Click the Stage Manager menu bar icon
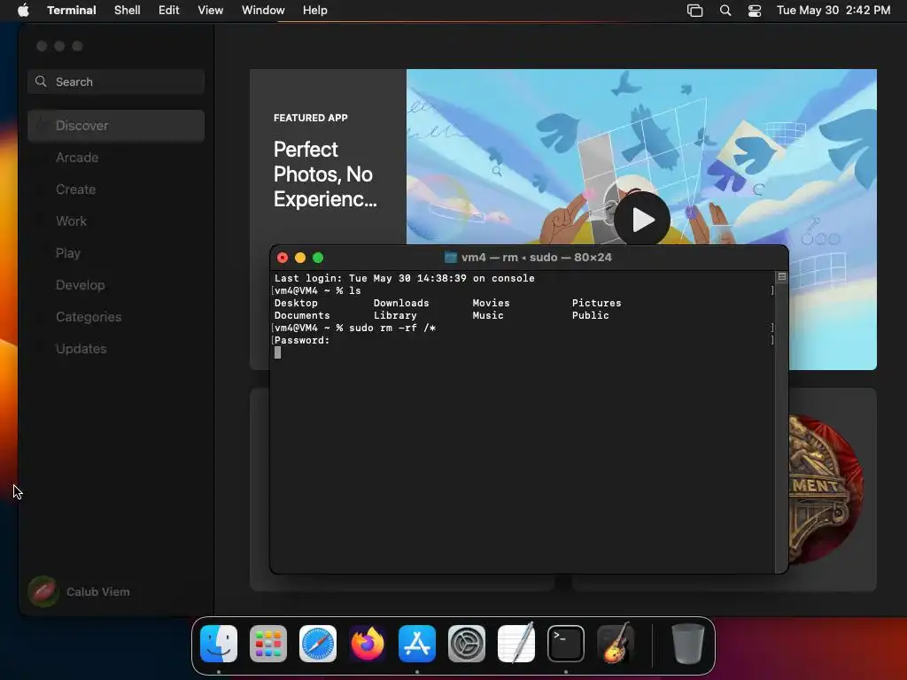 tap(694, 11)
